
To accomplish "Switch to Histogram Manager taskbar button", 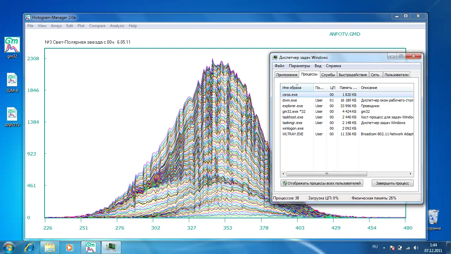I will coord(90,247).
